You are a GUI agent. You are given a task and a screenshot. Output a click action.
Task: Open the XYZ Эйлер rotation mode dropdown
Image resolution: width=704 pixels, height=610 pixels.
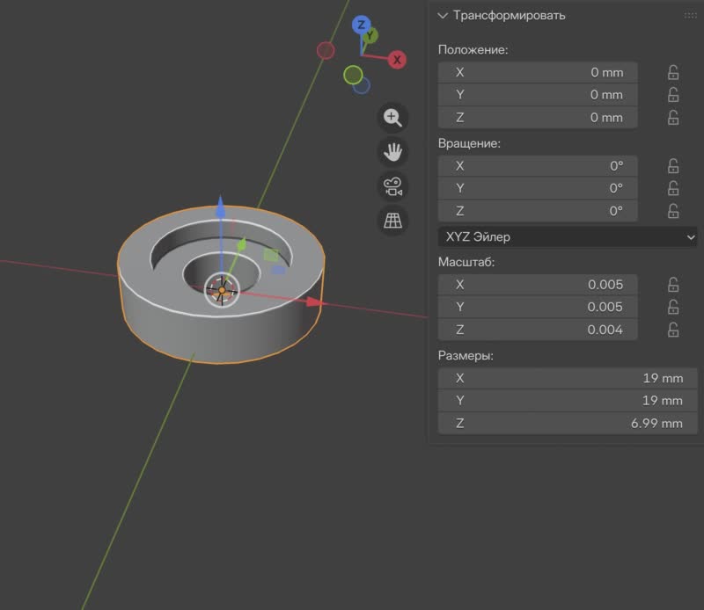(568, 236)
